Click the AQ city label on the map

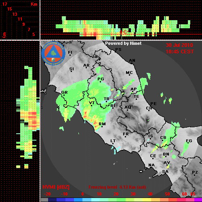[x=128, y=107]
